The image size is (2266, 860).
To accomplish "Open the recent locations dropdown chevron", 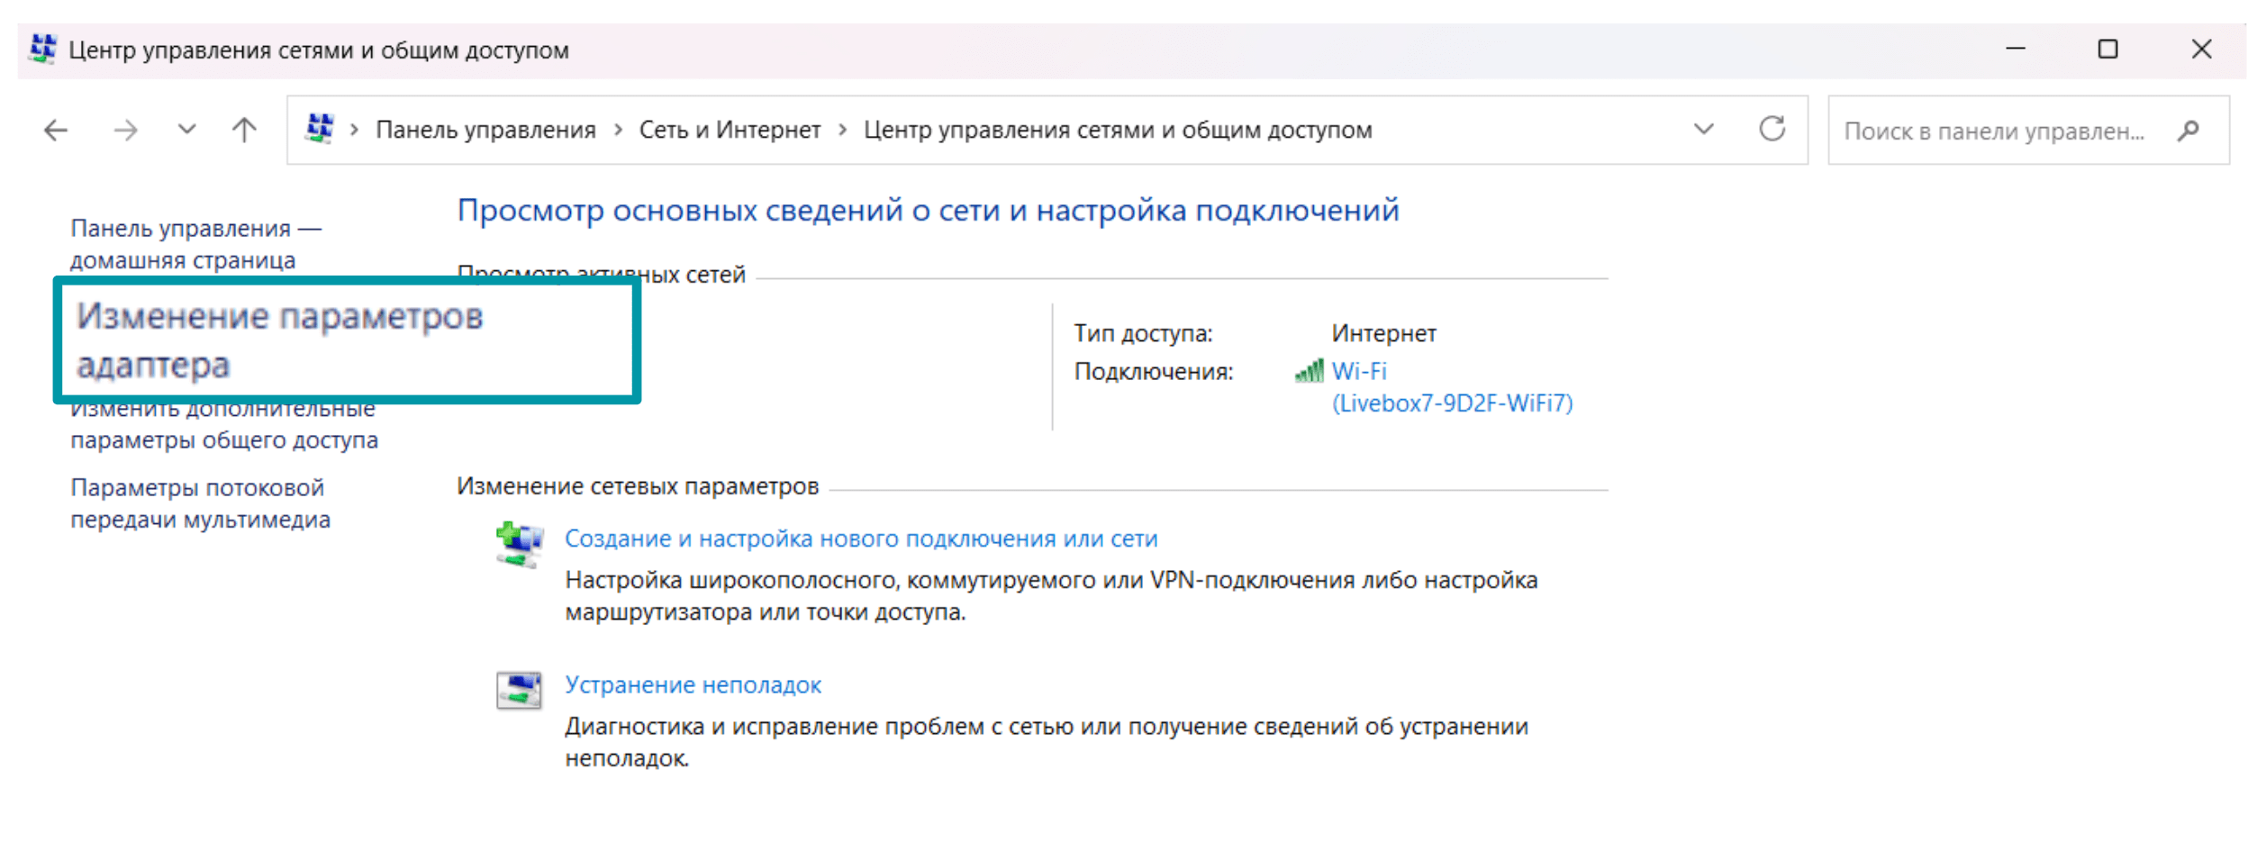I will 186,129.
